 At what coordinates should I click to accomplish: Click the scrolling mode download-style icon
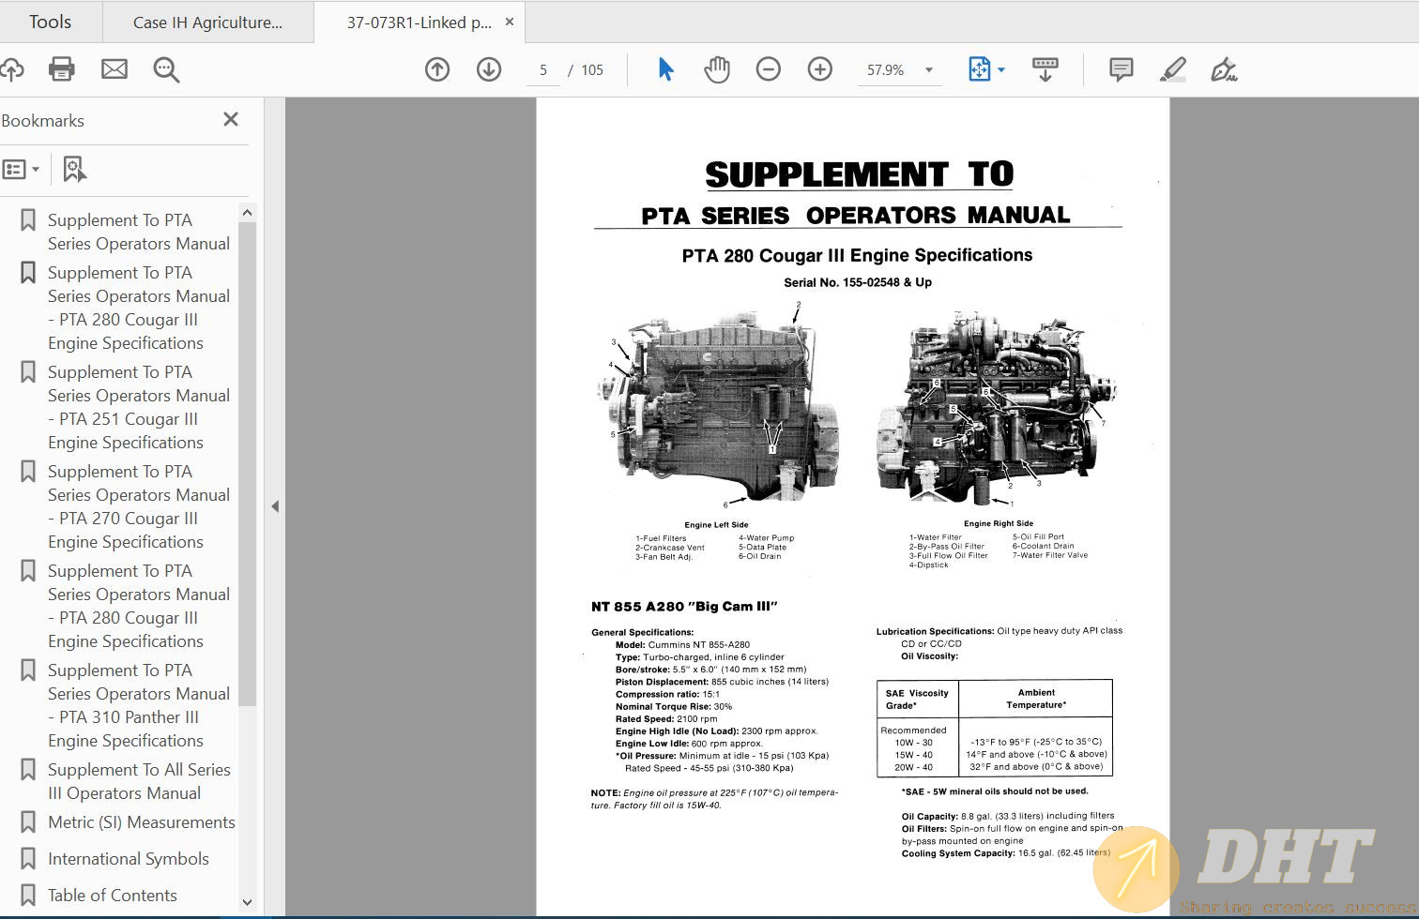1045,69
